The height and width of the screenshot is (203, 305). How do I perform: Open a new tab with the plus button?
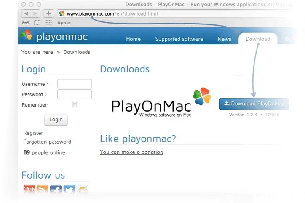coord(48,13)
